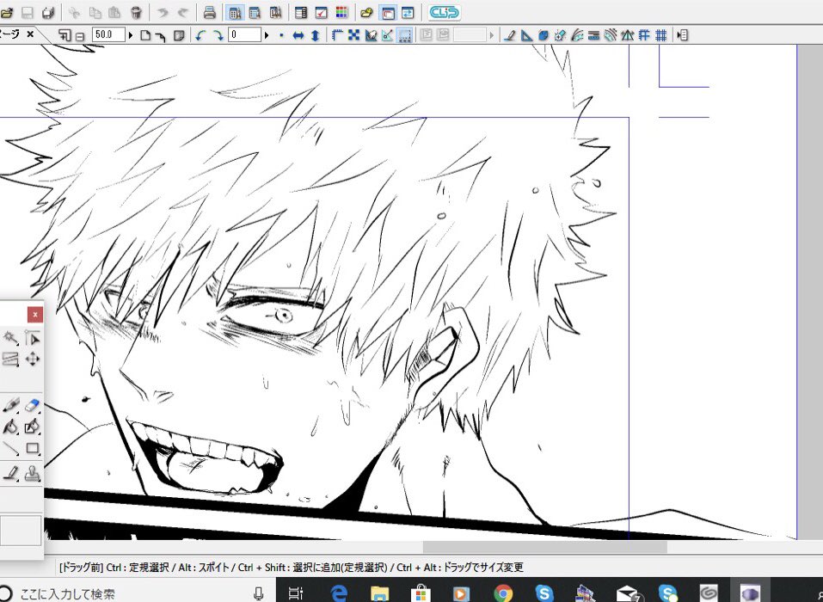Click the zoom value field showing 50.0
Image resolution: width=823 pixels, height=602 pixels.
tap(108, 34)
